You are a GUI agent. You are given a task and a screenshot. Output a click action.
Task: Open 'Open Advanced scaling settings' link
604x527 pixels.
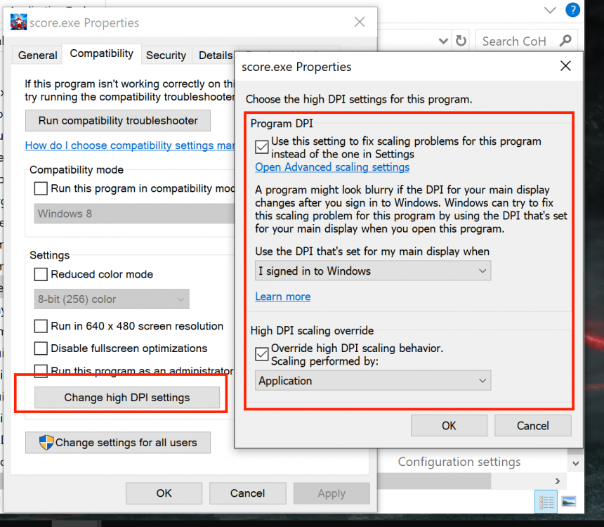332,167
